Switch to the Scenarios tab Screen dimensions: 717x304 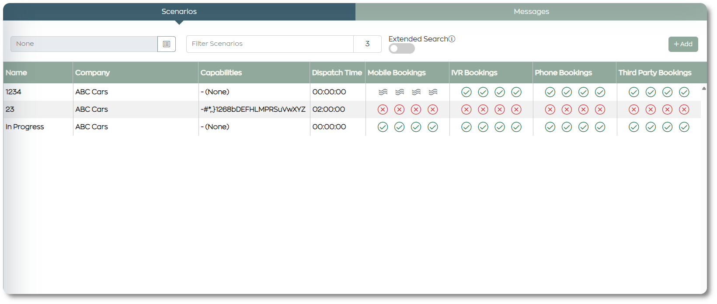point(179,12)
